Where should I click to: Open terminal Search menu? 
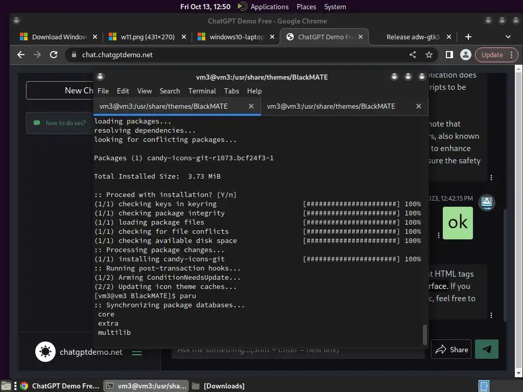pyautogui.click(x=170, y=91)
